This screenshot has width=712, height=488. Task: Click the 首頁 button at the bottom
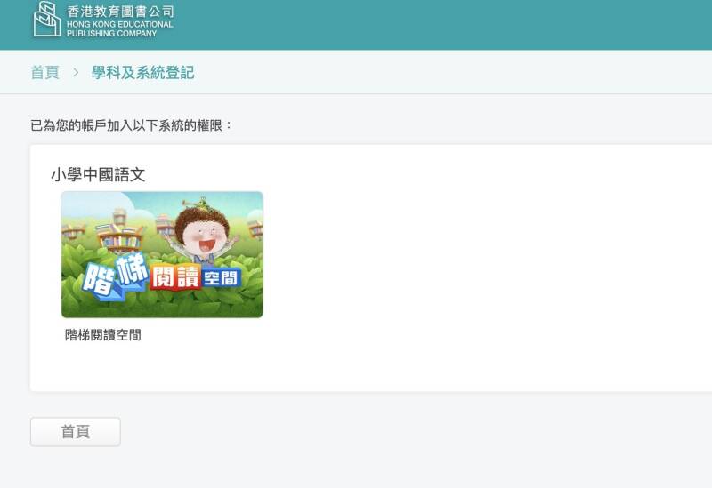tap(76, 432)
